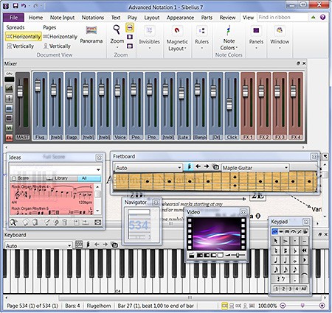Select voice All on Keypad

[303, 289]
